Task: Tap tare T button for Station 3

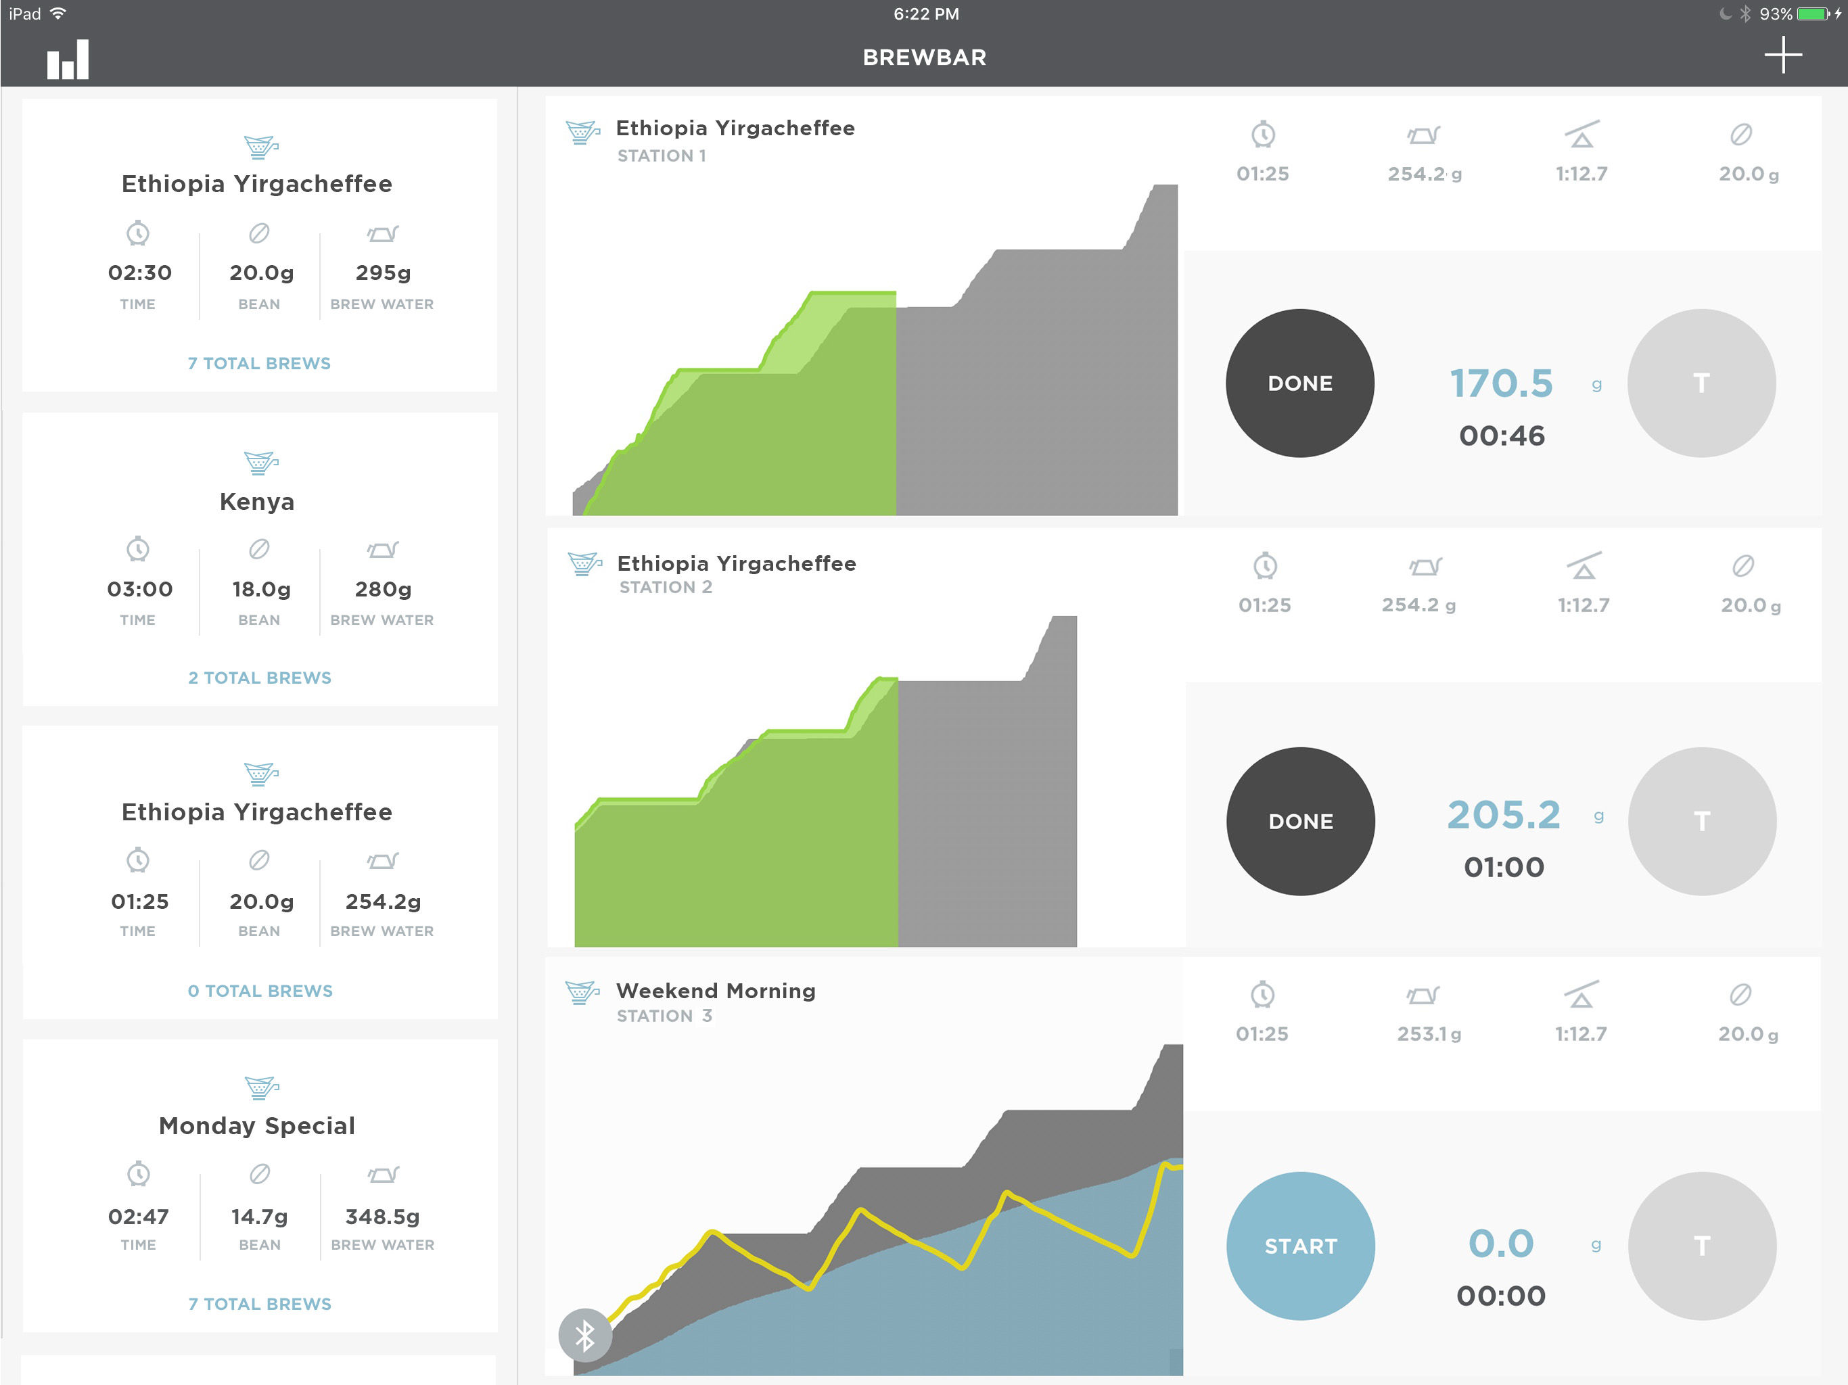Action: click(x=1703, y=1246)
